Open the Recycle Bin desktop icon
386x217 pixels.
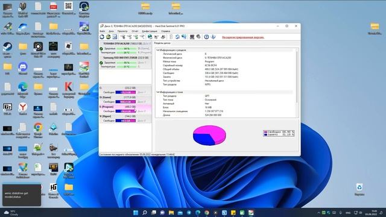pos(359,189)
